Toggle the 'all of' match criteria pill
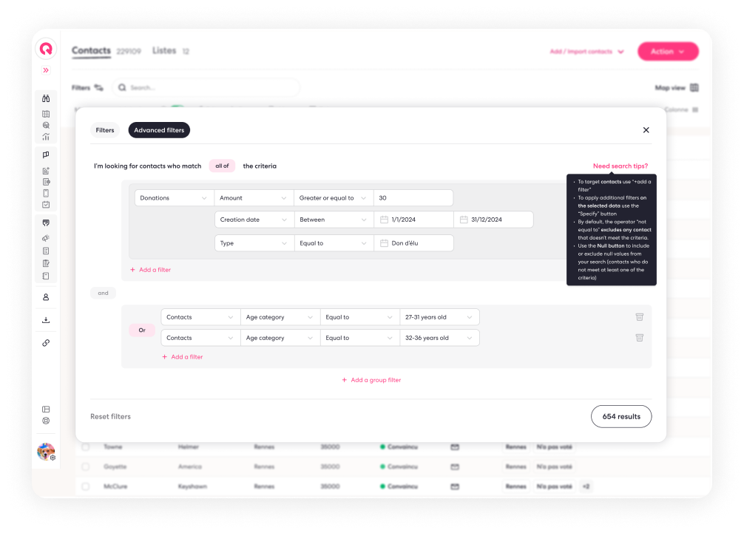The image size is (744, 533). [x=222, y=166]
